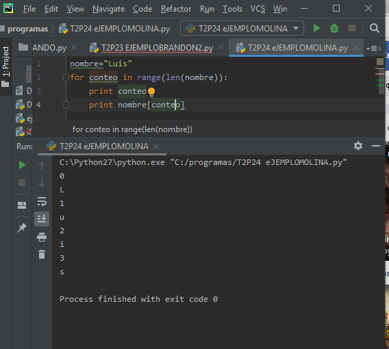Image resolution: width=389 pixels, height=349 pixels.
Task: Open the Run menu
Action: click(x=207, y=9)
